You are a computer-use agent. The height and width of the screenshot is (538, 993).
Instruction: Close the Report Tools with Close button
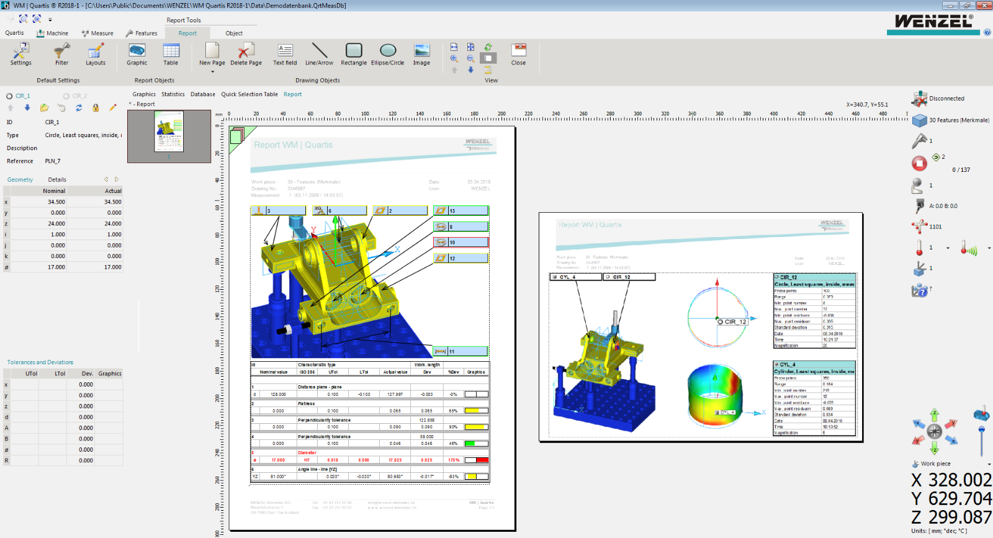click(x=518, y=54)
